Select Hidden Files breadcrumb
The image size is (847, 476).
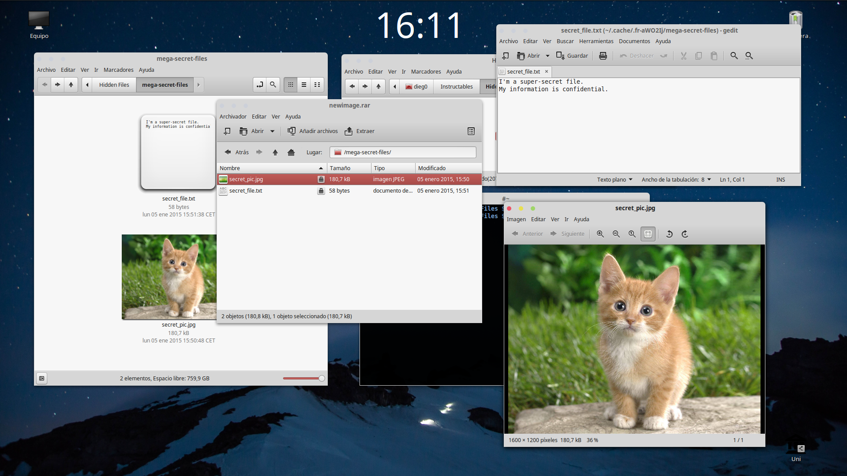click(114, 85)
